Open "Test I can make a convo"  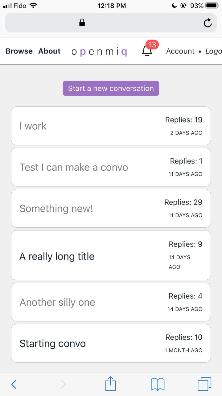(x=74, y=167)
